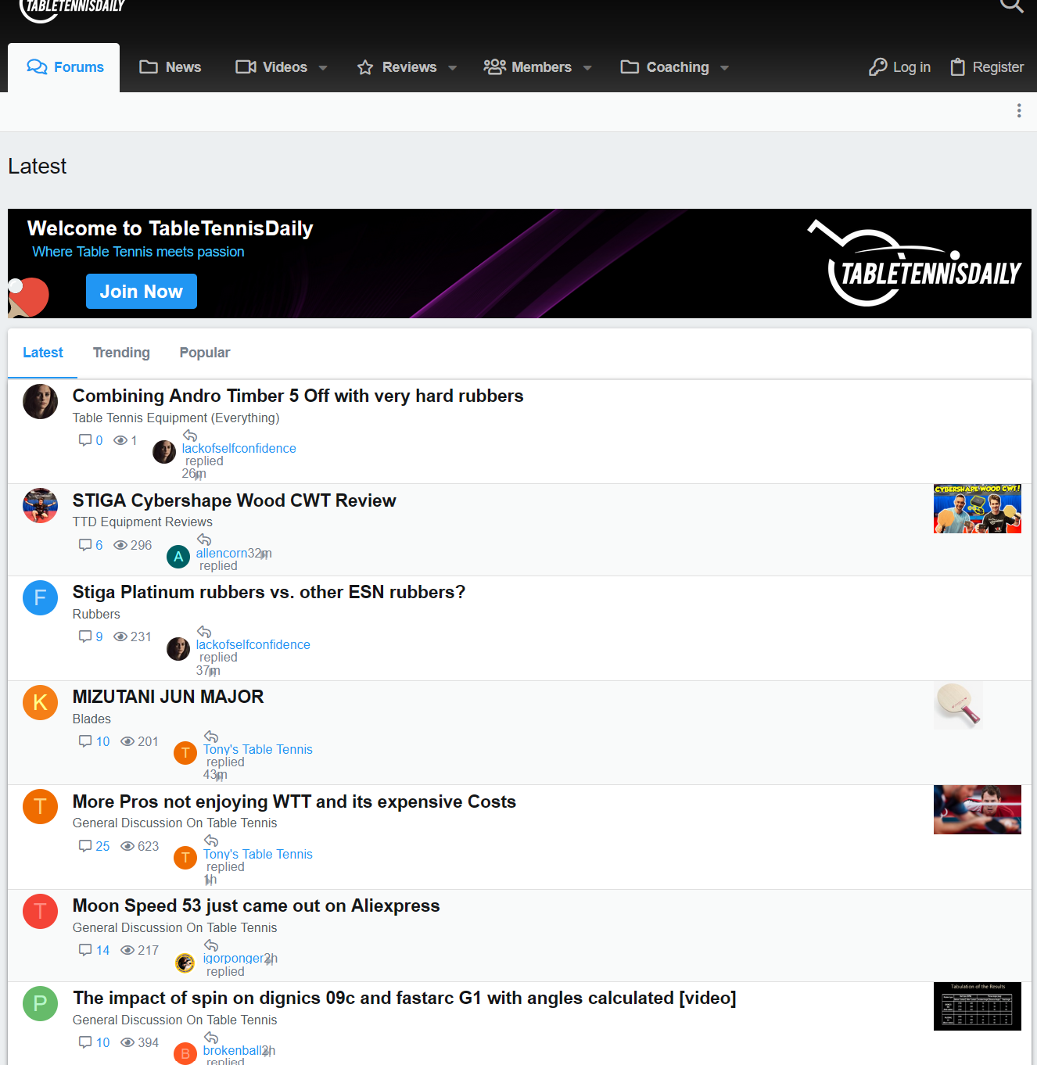Click the blue F author avatar
Viewport: 1037px width, 1065px height.
coord(40,598)
